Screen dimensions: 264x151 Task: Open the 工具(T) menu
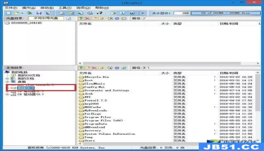[x=65, y=8]
